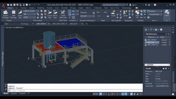
Task: Open the Project Manager tool
Action: [x=5, y=14]
